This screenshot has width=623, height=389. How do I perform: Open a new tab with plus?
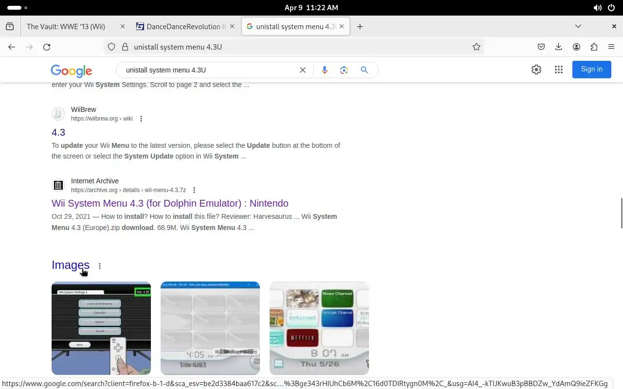[360, 27]
